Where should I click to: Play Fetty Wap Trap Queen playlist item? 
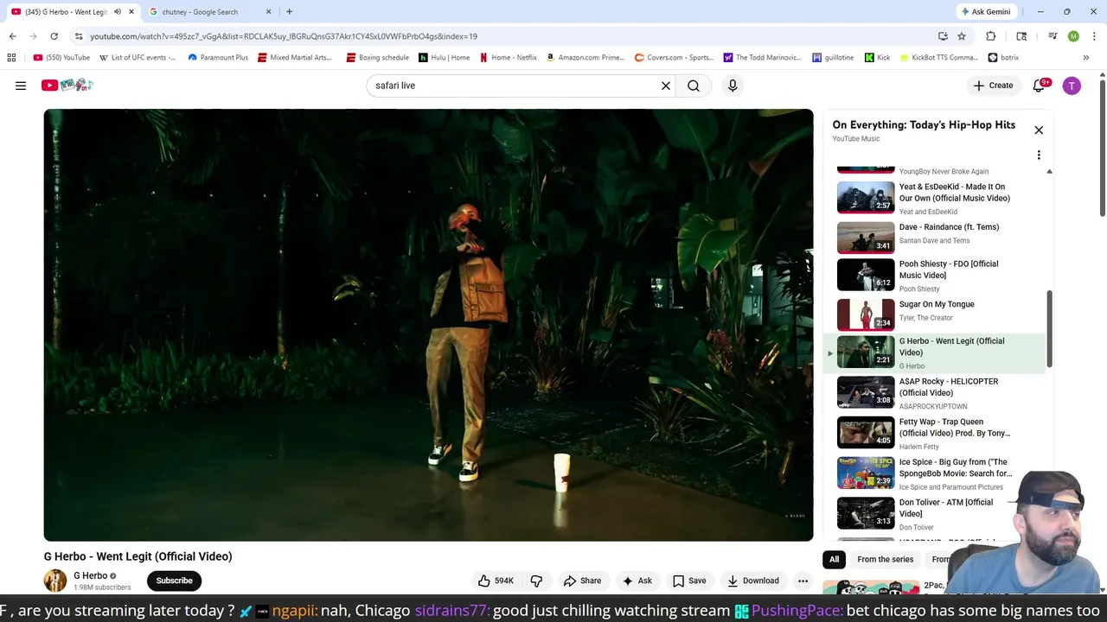pos(934,434)
